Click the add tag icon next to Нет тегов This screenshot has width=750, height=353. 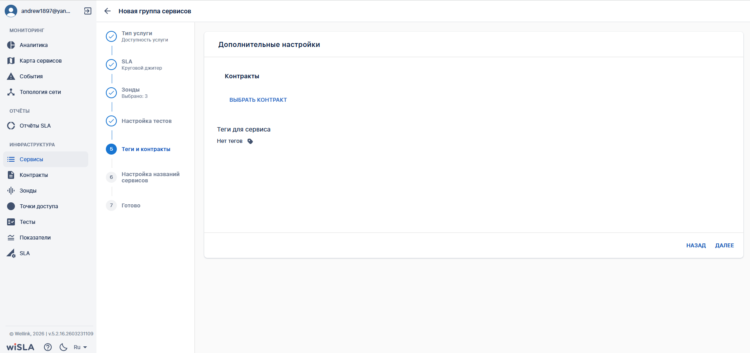(x=250, y=141)
